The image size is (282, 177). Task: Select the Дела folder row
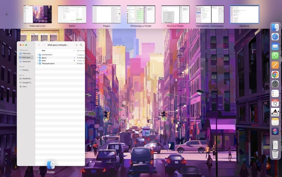point(60,58)
